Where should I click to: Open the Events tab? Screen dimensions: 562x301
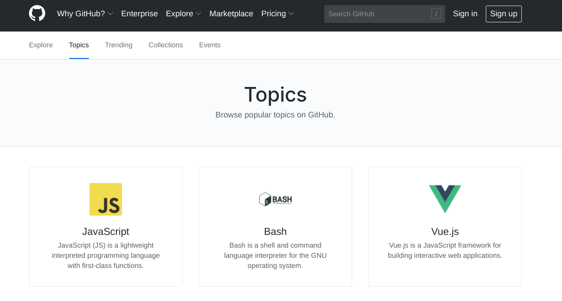point(210,45)
